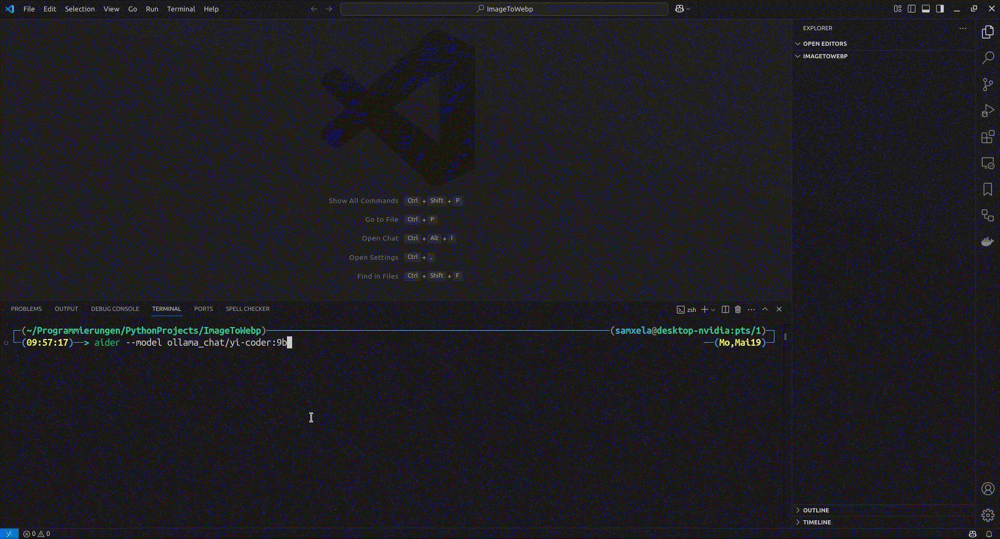The width and height of the screenshot is (1000, 539).
Task: Create a new terminal with plus icon
Action: (704, 309)
